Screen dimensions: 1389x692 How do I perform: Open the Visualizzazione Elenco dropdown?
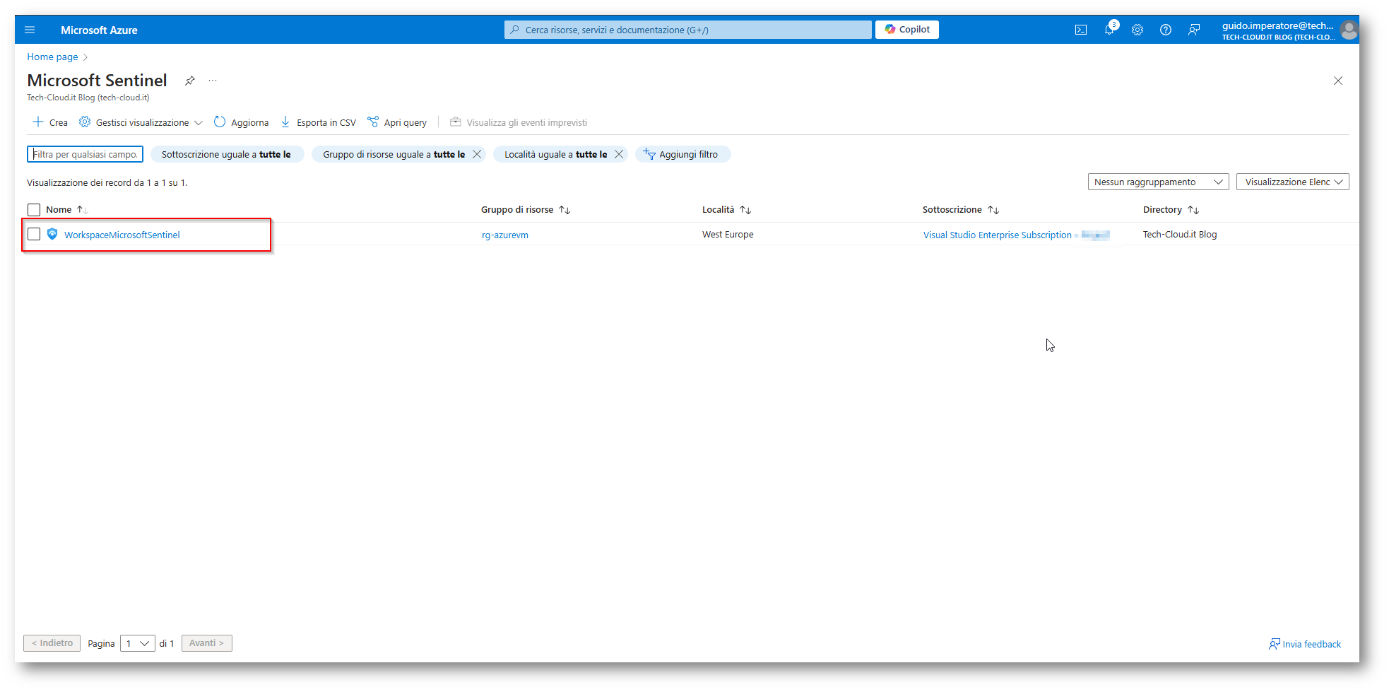click(x=1293, y=182)
